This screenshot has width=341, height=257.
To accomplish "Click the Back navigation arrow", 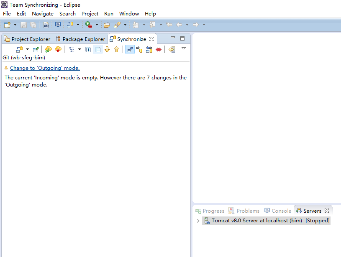I will point(179,25).
